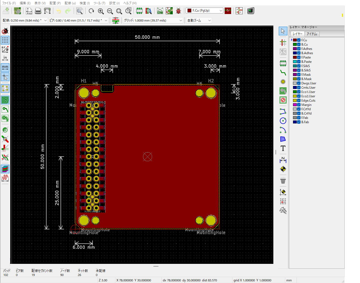Toggle grid display on left toolbar
This screenshot has width=360, height=283.
click(x=5, y=40)
